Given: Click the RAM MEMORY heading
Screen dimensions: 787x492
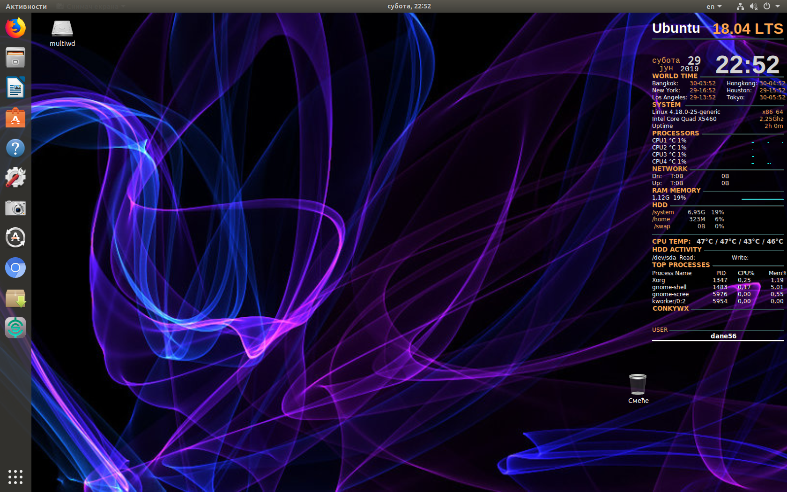Looking at the screenshot, I should (x=676, y=190).
